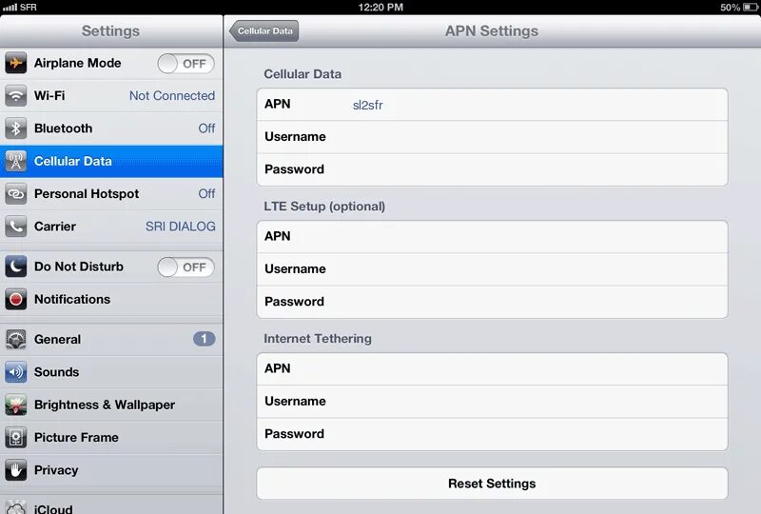
Task: Tap the battery icon in status bar
Action: pyautogui.click(x=750, y=8)
